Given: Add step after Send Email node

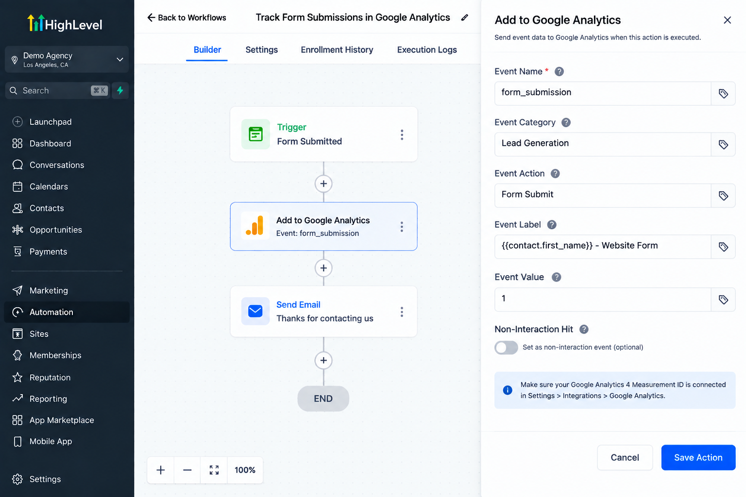Looking at the screenshot, I should 323,360.
